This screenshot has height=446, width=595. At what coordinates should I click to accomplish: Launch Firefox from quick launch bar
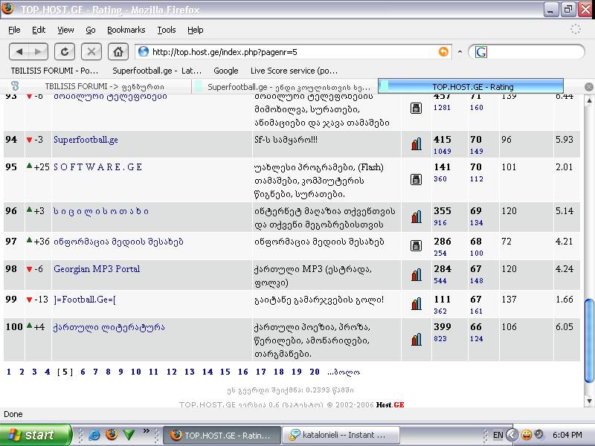[112, 434]
